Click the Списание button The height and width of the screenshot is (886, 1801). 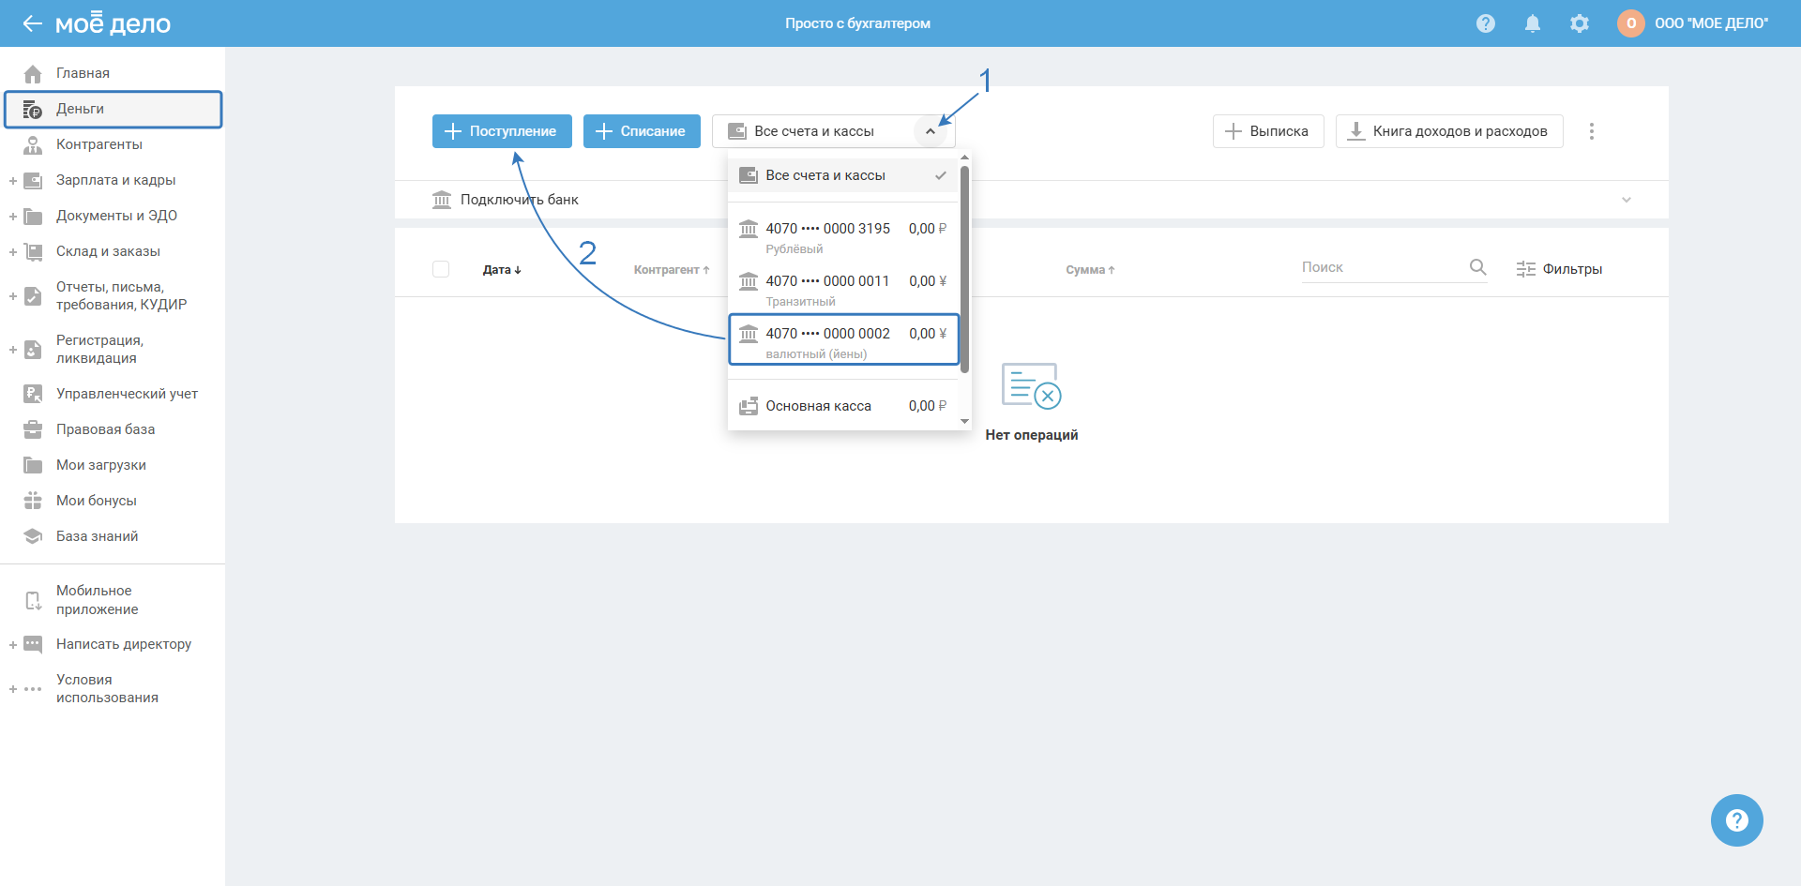click(642, 131)
